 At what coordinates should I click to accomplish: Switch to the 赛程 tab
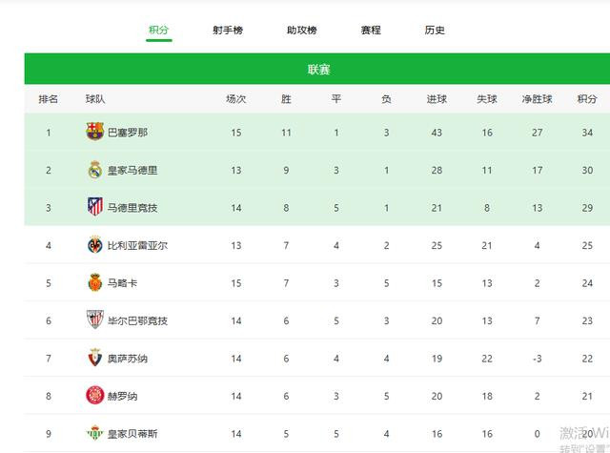pos(371,30)
